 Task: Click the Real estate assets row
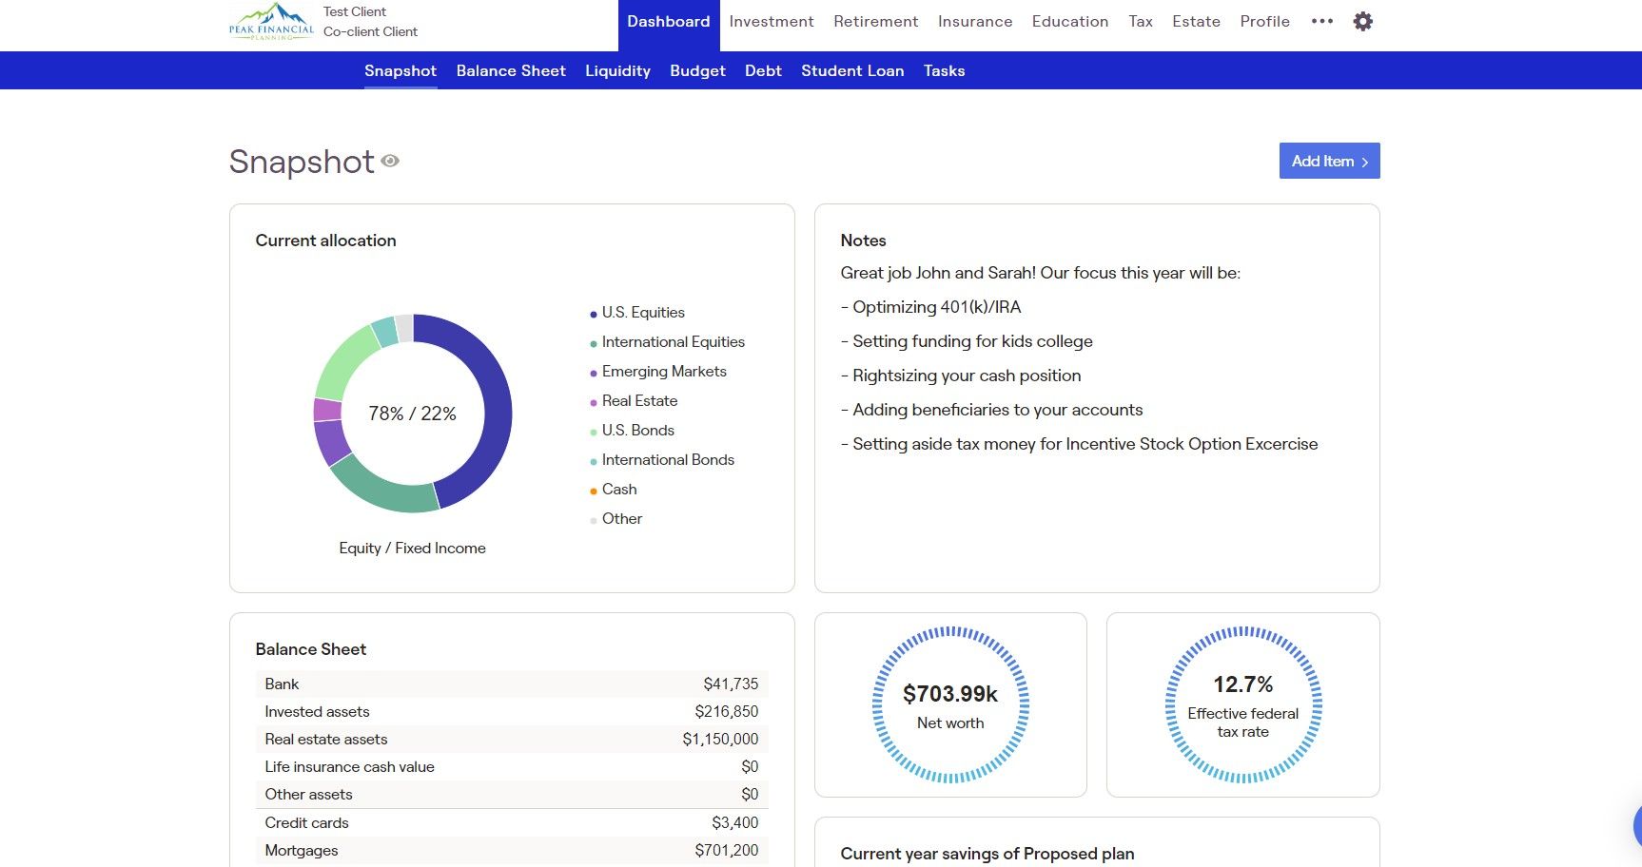512,740
